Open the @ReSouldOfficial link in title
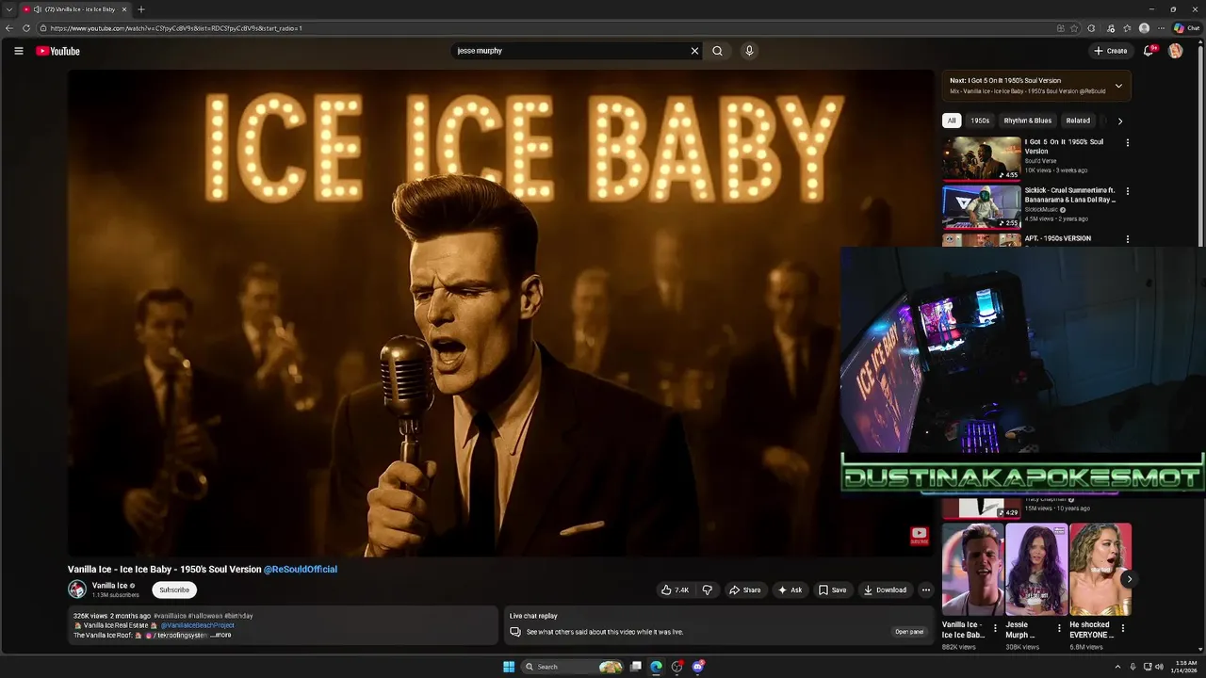 [x=301, y=570]
